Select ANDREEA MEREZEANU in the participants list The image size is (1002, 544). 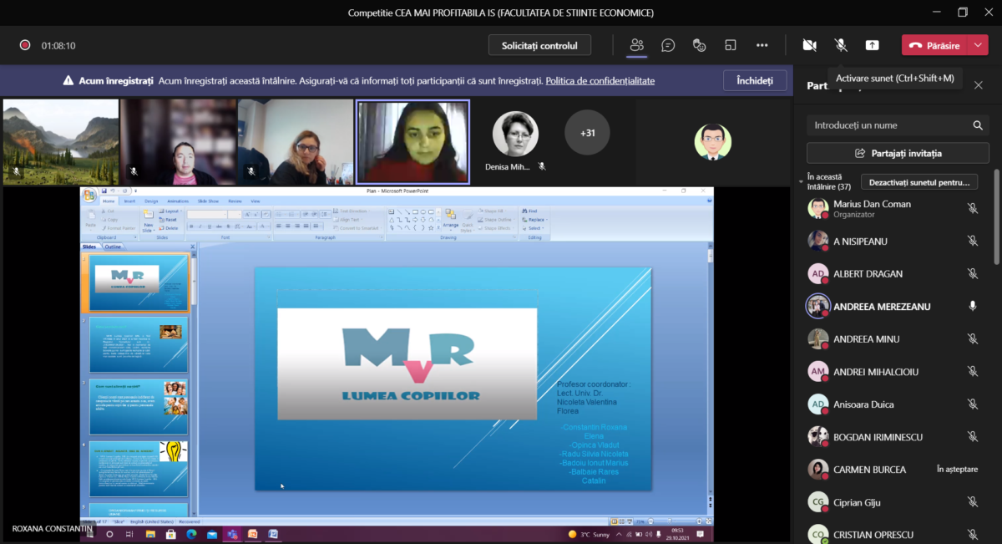click(x=882, y=307)
